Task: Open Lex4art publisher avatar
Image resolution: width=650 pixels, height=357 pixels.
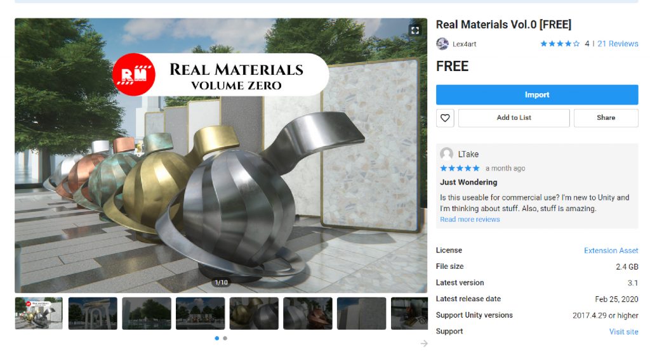Action: pos(442,44)
